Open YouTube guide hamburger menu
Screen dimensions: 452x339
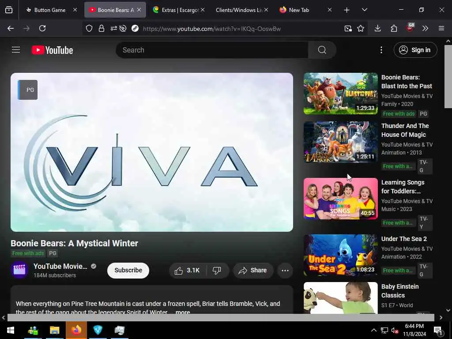pyautogui.click(x=16, y=50)
